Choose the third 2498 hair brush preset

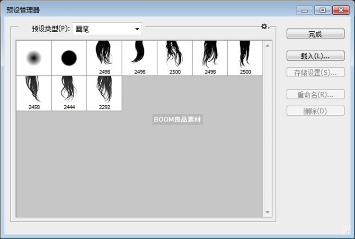click(x=210, y=56)
